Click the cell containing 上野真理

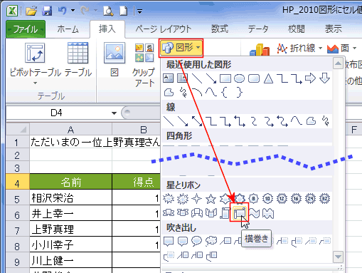pyautogui.click(x=70, y=229)
